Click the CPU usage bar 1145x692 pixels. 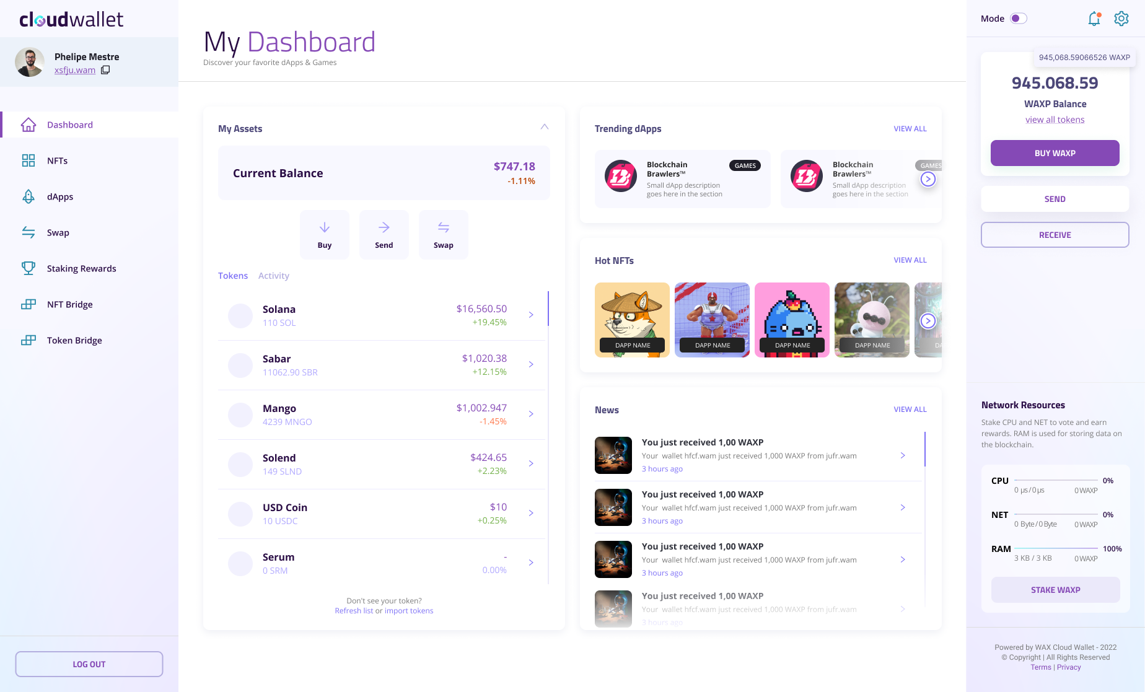pyautogui.click(x=1056, y=480)
